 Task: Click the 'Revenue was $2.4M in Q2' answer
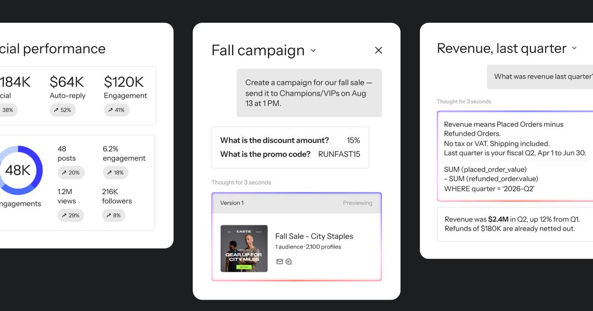point(512,219)
